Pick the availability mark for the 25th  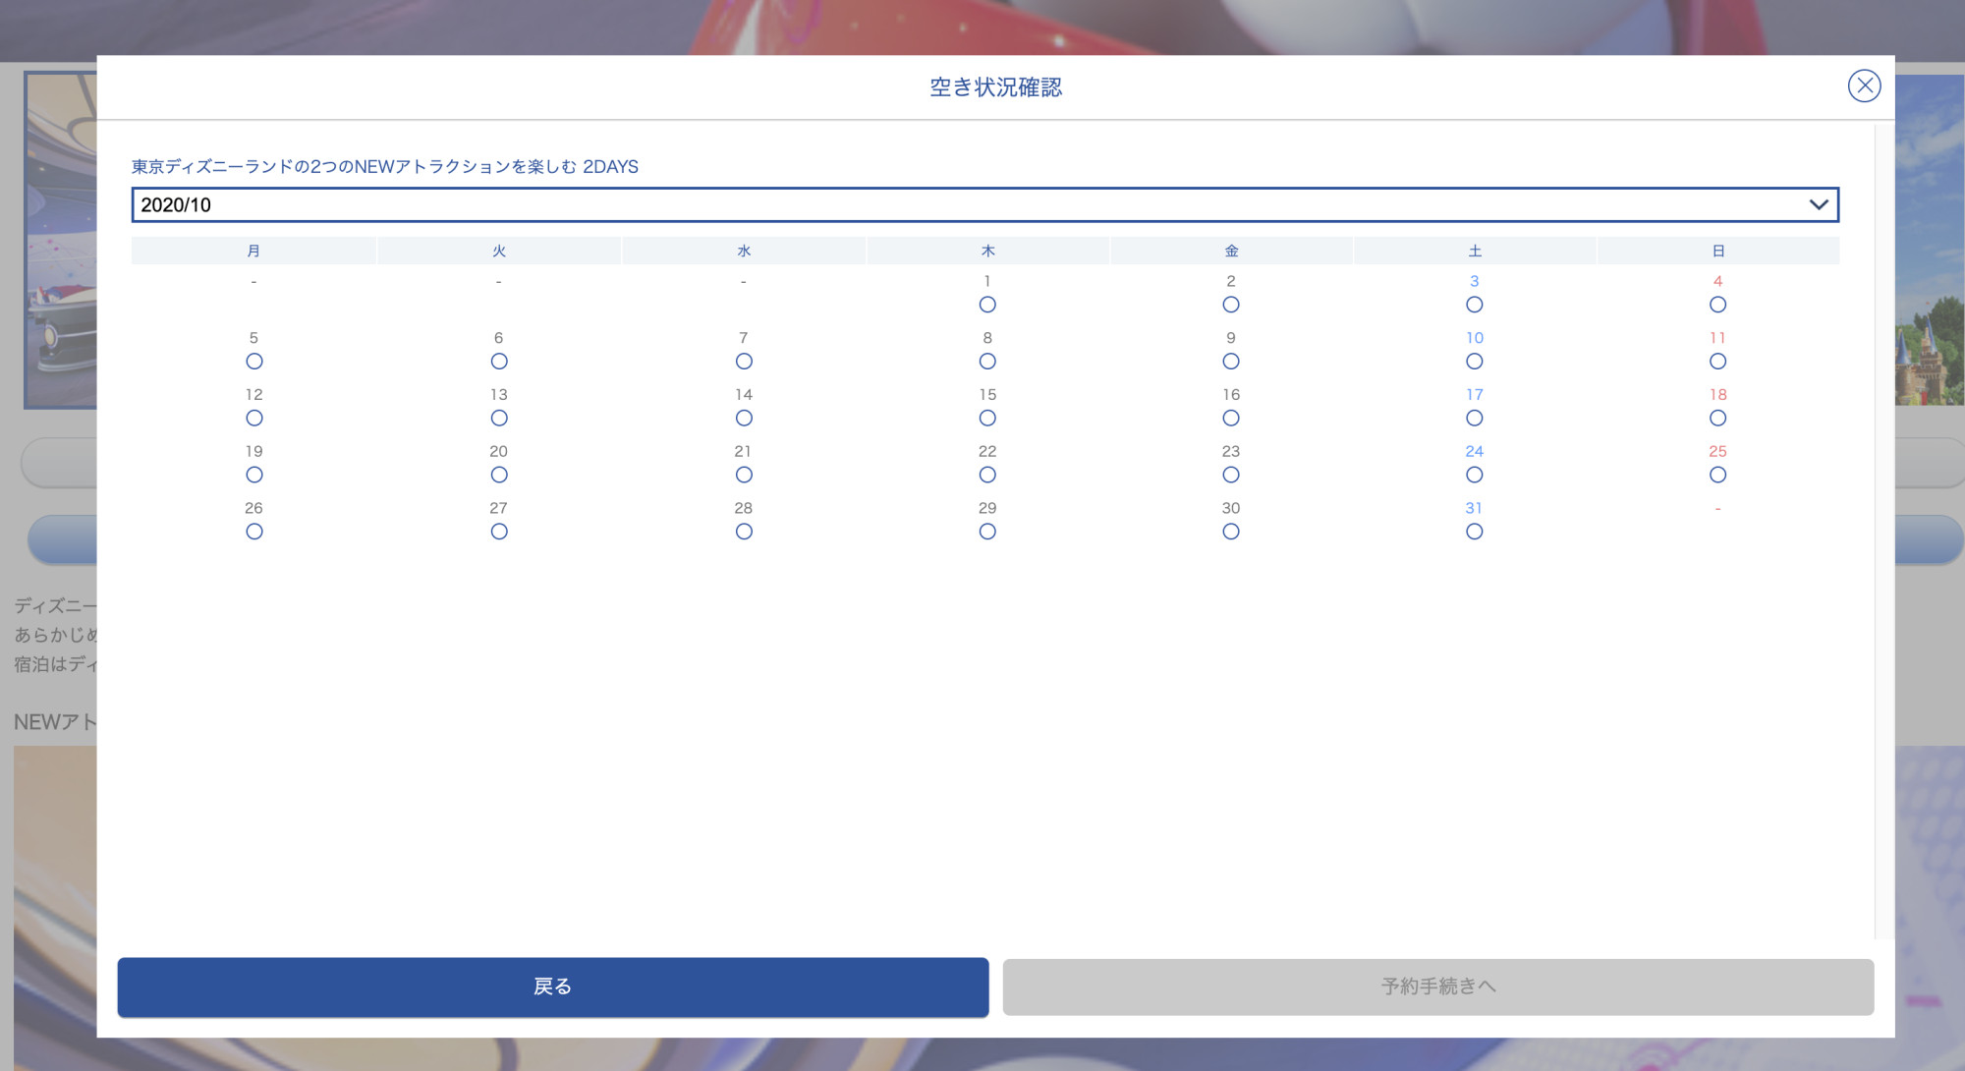click(x=1717, y=475)
